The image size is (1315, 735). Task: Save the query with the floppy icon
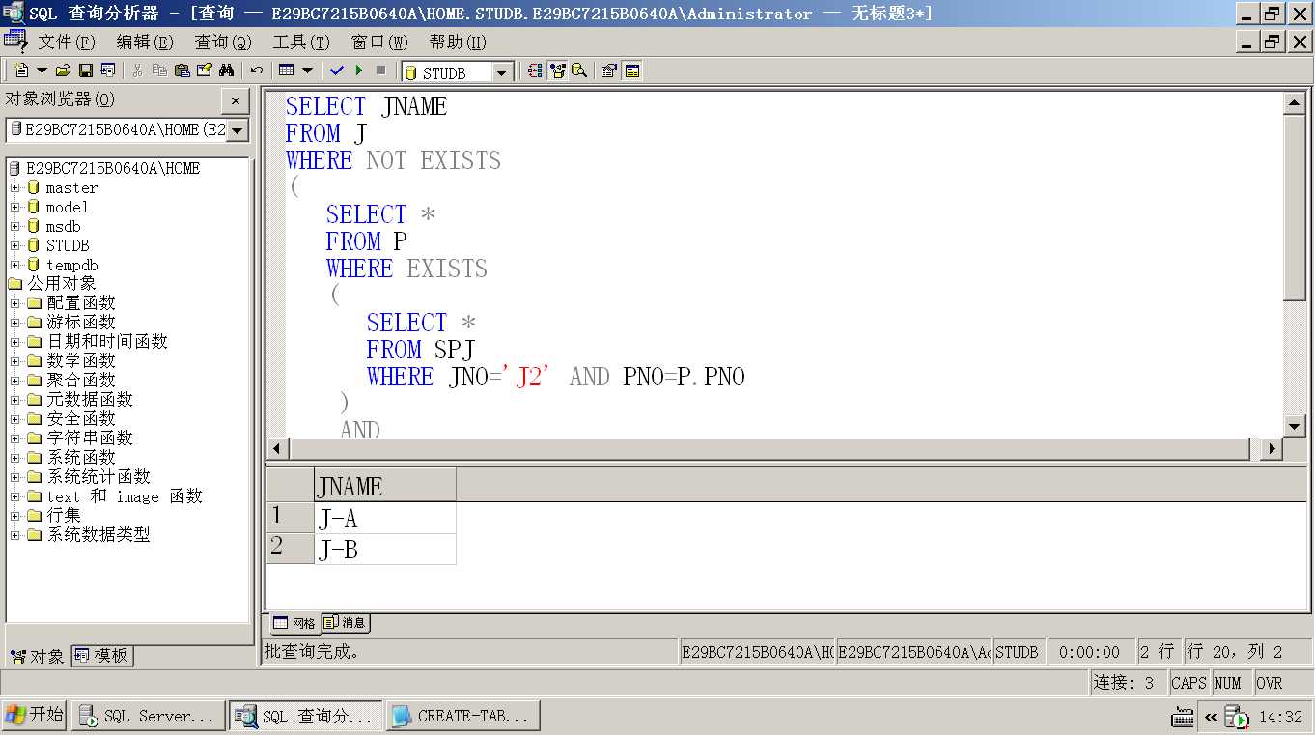coord(86,71)
